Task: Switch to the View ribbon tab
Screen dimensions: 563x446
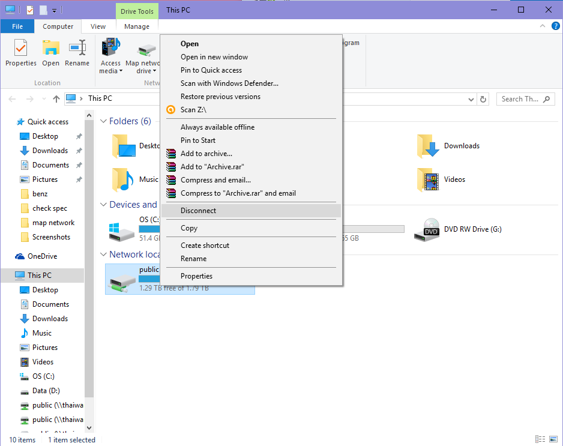Action: 98,26
